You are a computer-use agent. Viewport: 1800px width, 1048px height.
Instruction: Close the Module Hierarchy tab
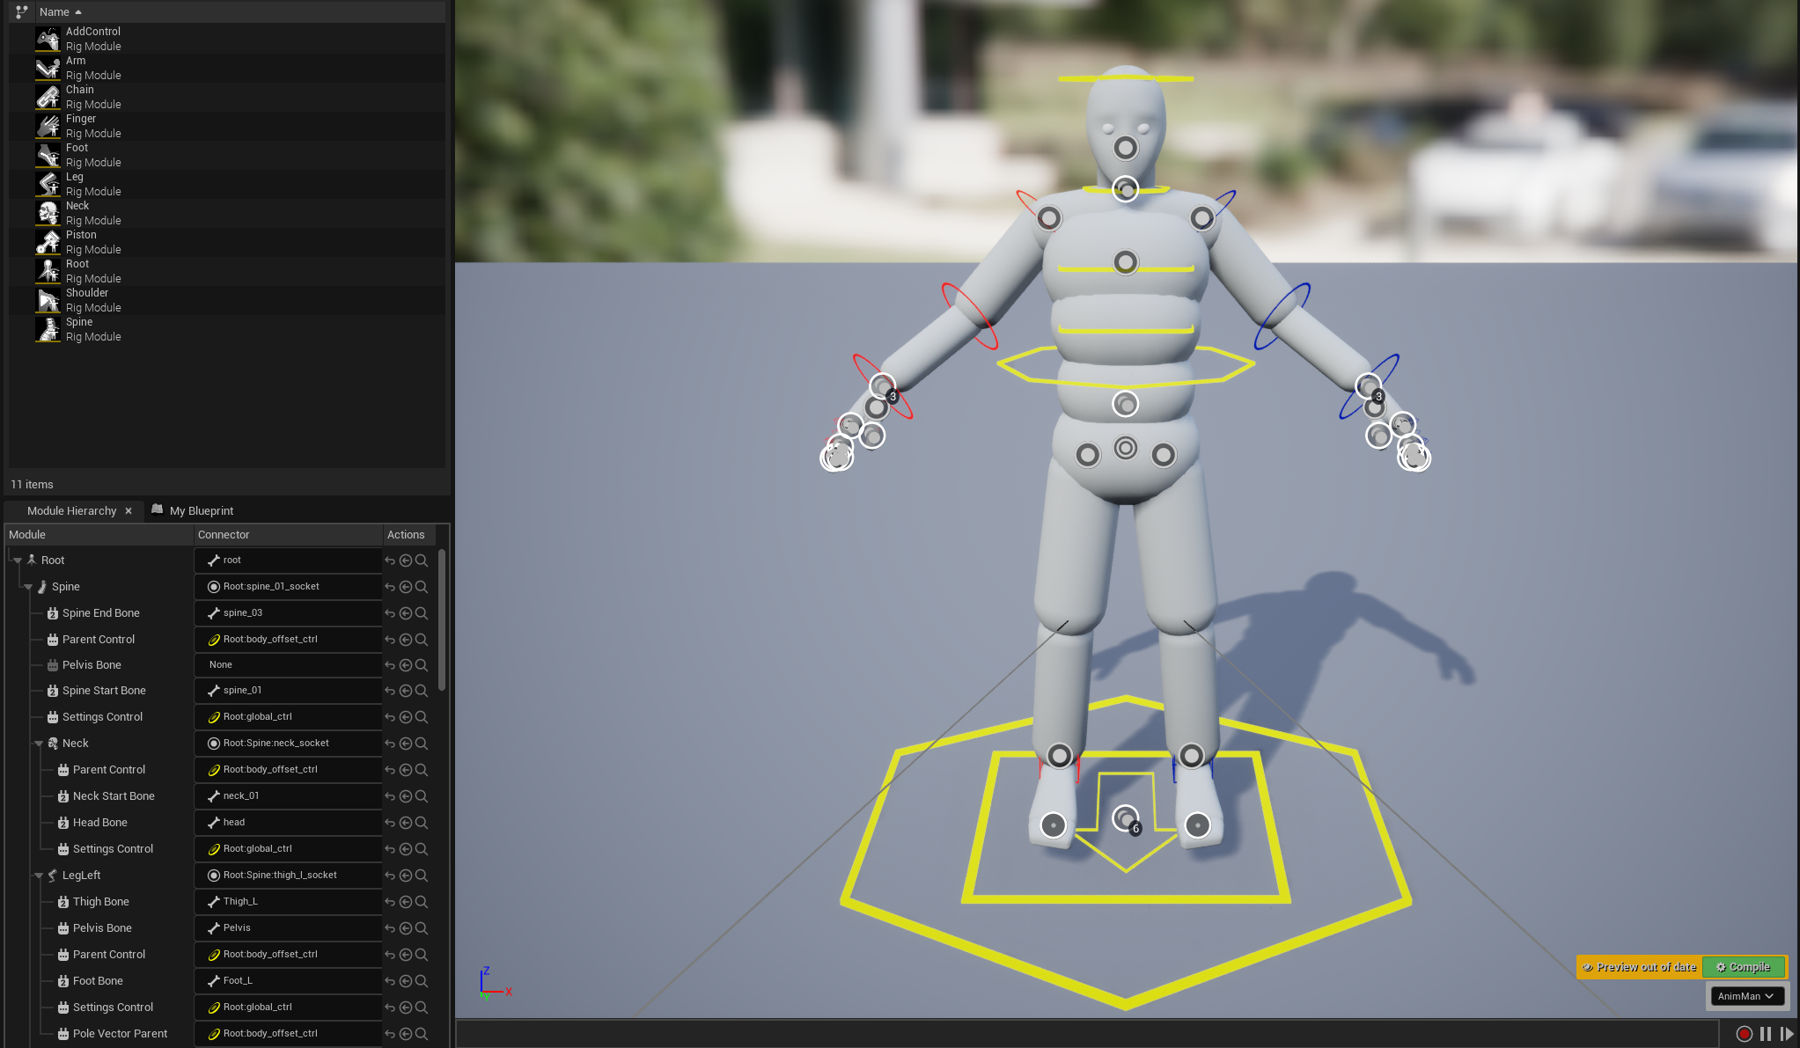129,510
